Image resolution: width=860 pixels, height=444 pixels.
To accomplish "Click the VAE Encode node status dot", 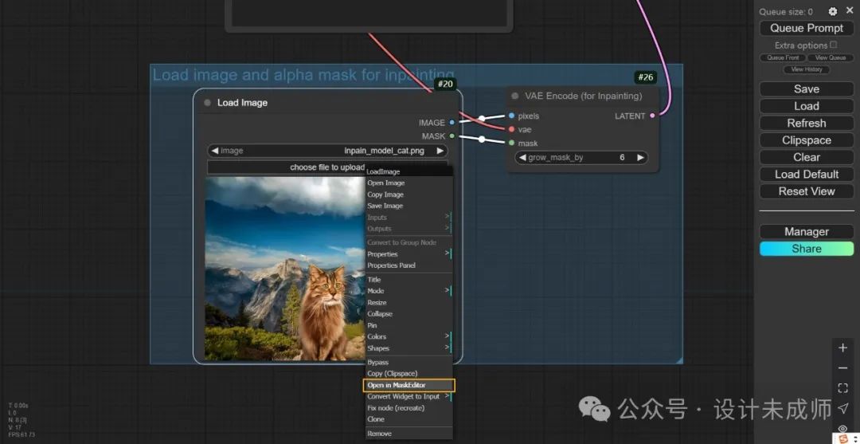I will (x=514, y=96).
